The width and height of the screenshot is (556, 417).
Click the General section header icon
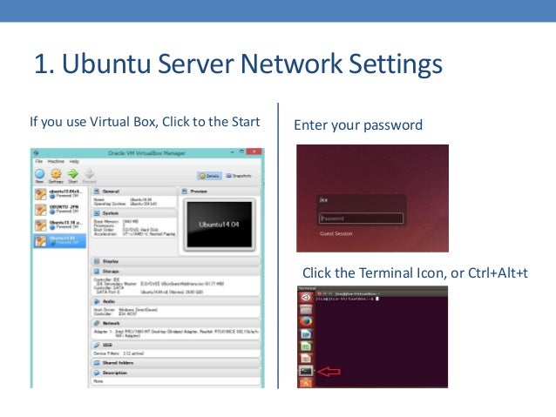(97, 192)
